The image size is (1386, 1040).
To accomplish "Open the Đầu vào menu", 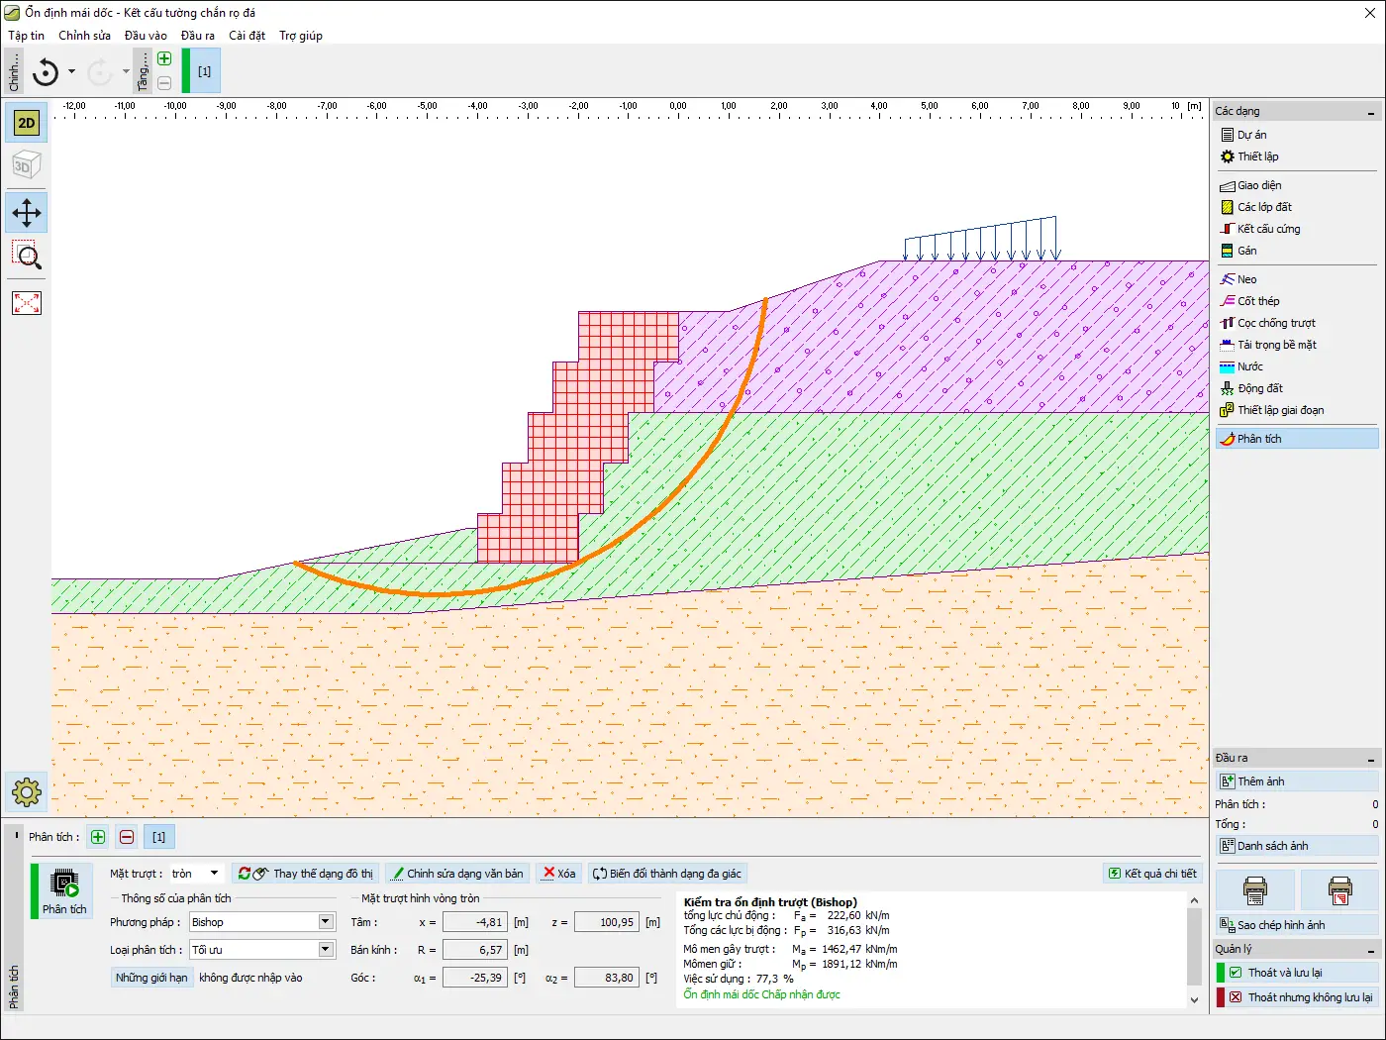I will tap(146, 36).
